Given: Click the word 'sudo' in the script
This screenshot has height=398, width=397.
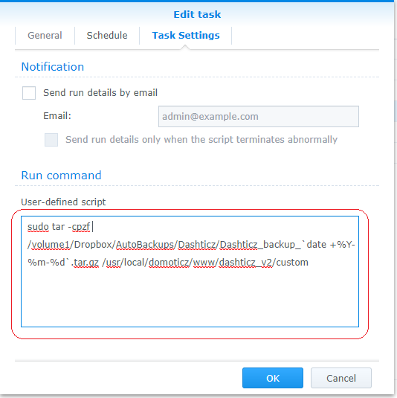Looking at the screenshot, I should 38,227.
